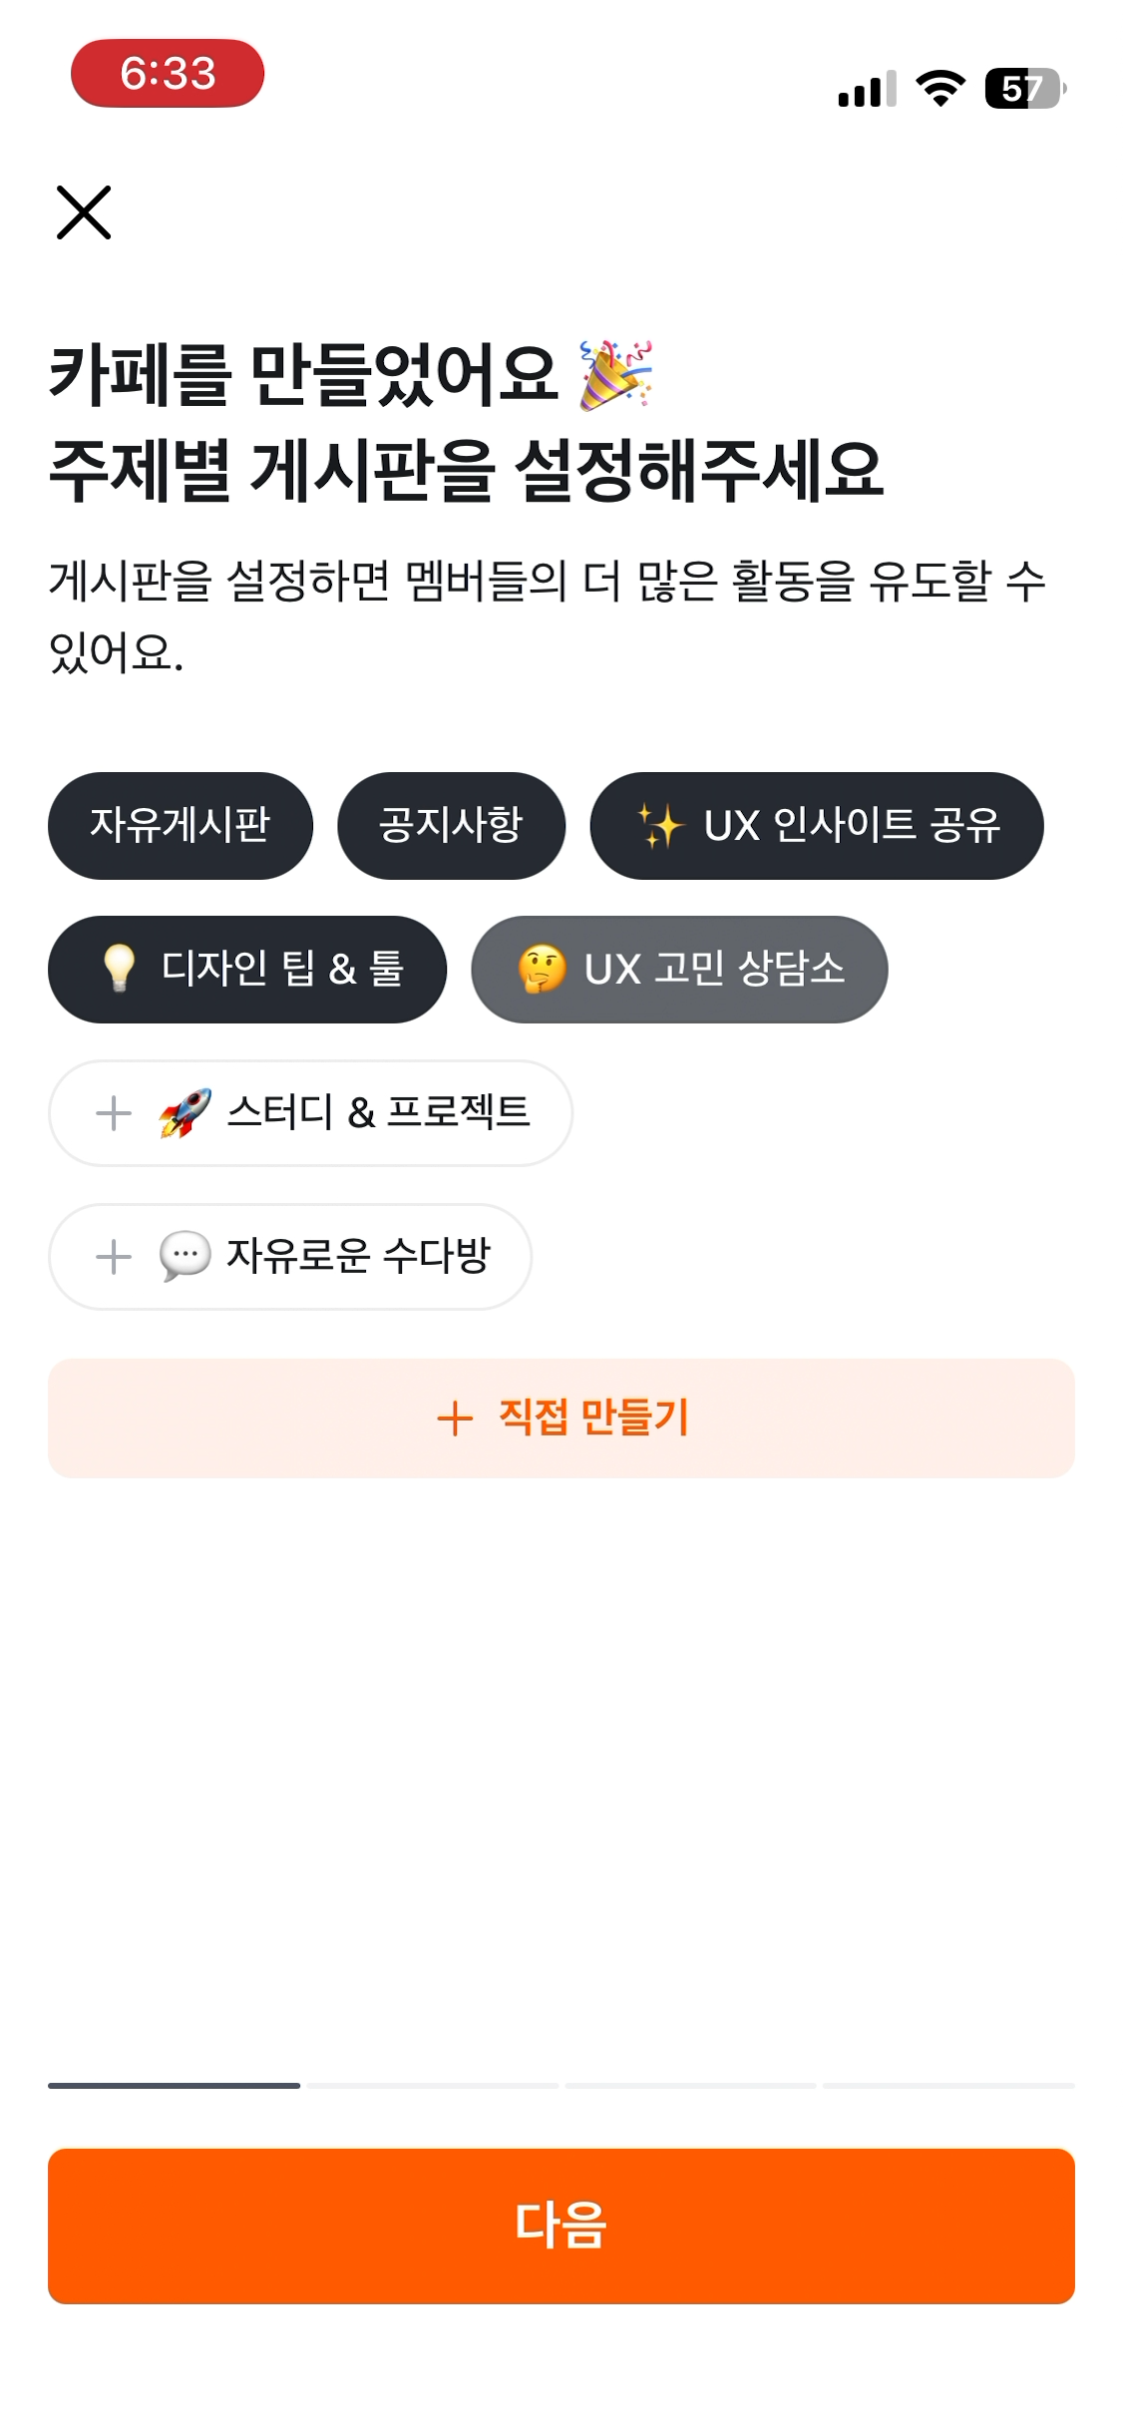The width and height of the screenshot is (1123, 2430).
Task: Toggle the 디자인 팁 & 툴 chip
Action: tap(247, 969)
